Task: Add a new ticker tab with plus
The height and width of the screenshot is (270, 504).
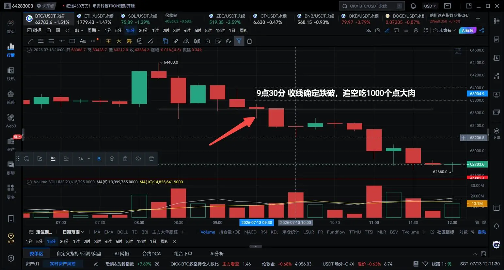Action: (x=478, y=19)
